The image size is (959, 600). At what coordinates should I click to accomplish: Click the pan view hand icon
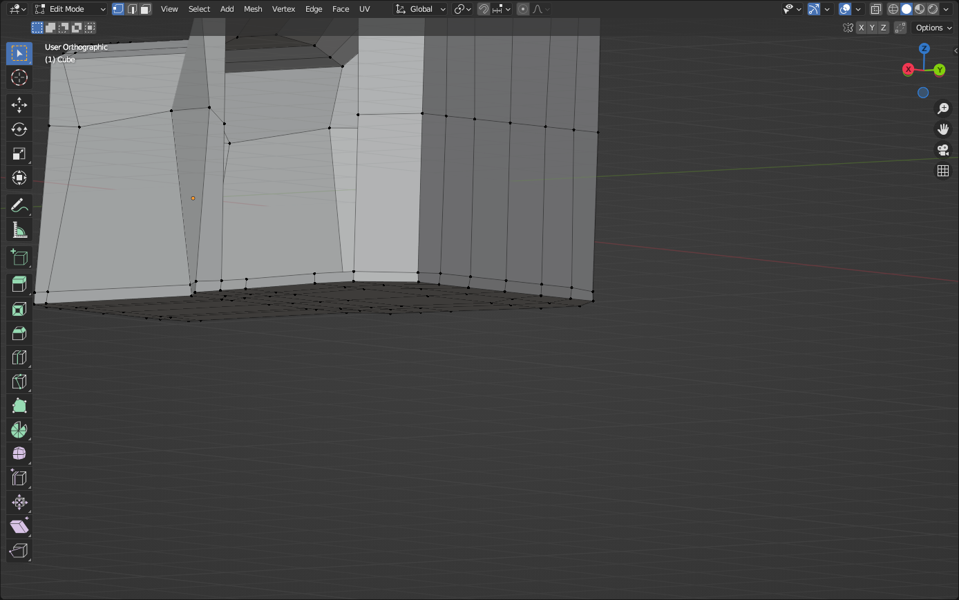click(x=943, y=129)
